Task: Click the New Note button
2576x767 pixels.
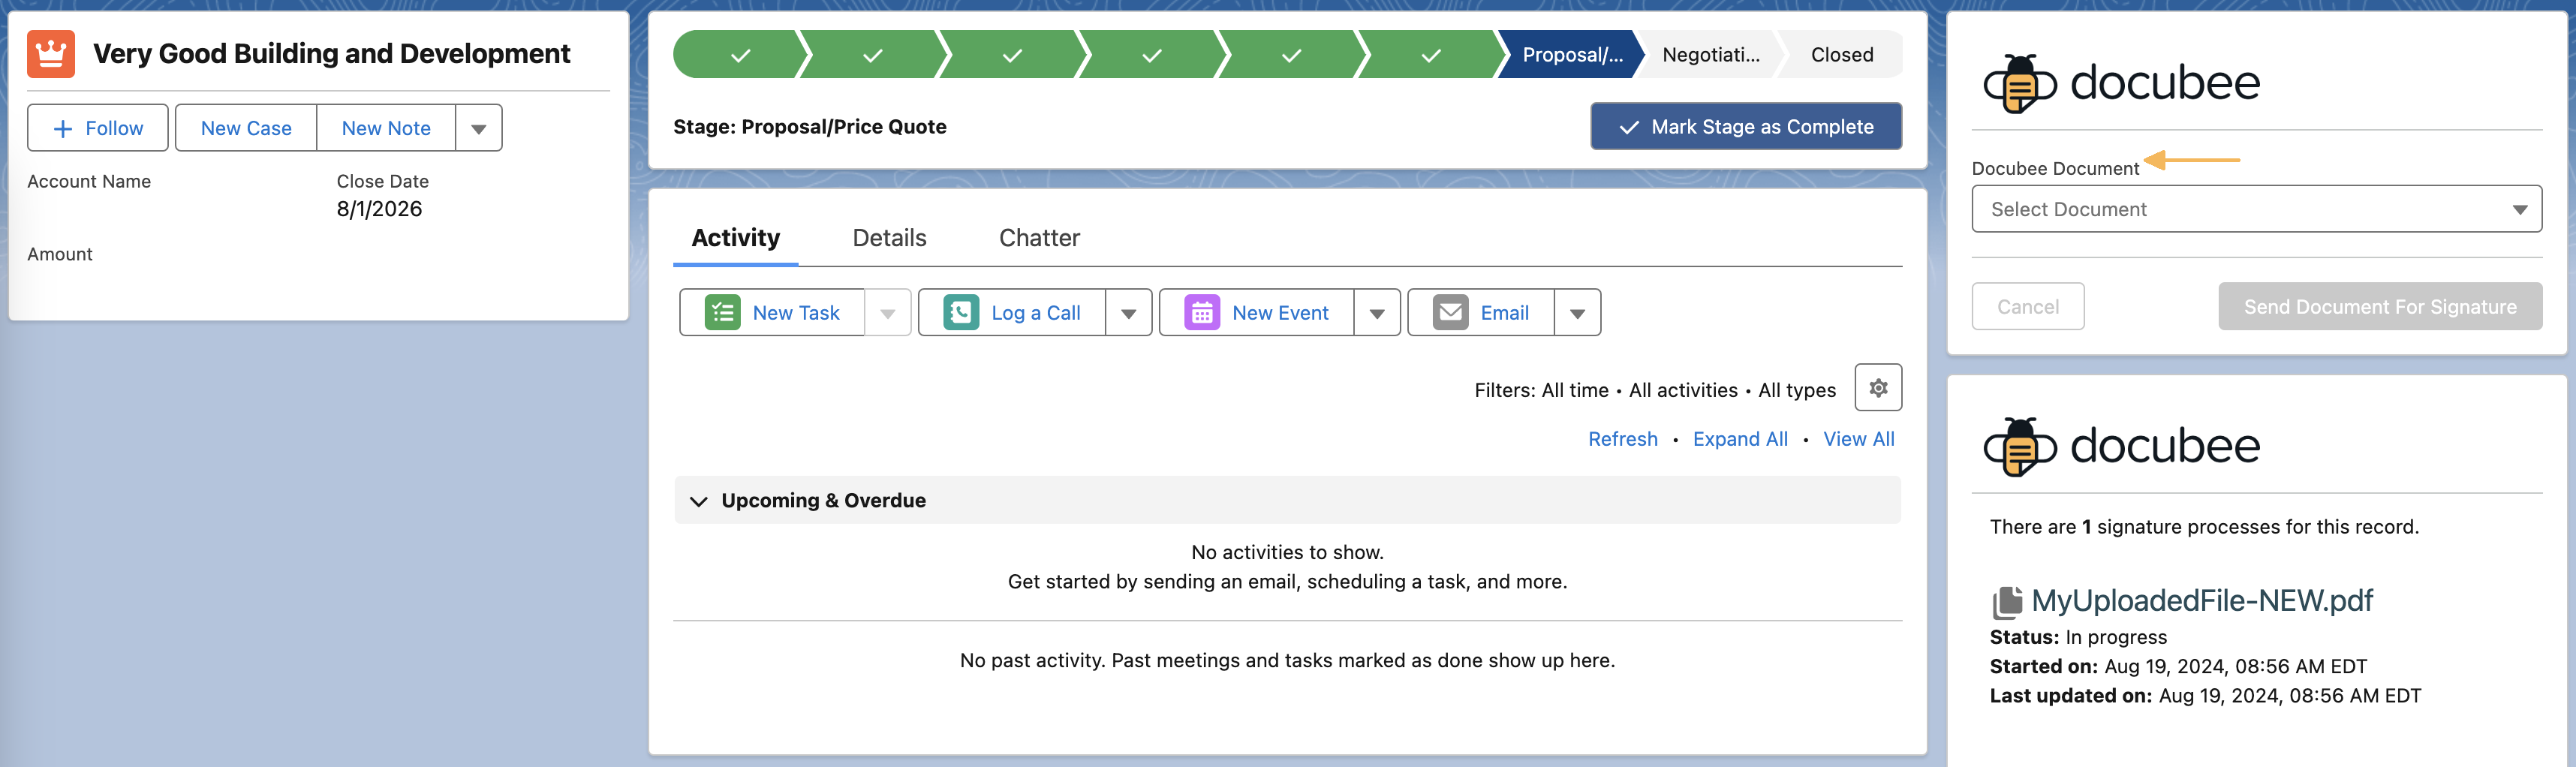Action: [x=386, y=128]
